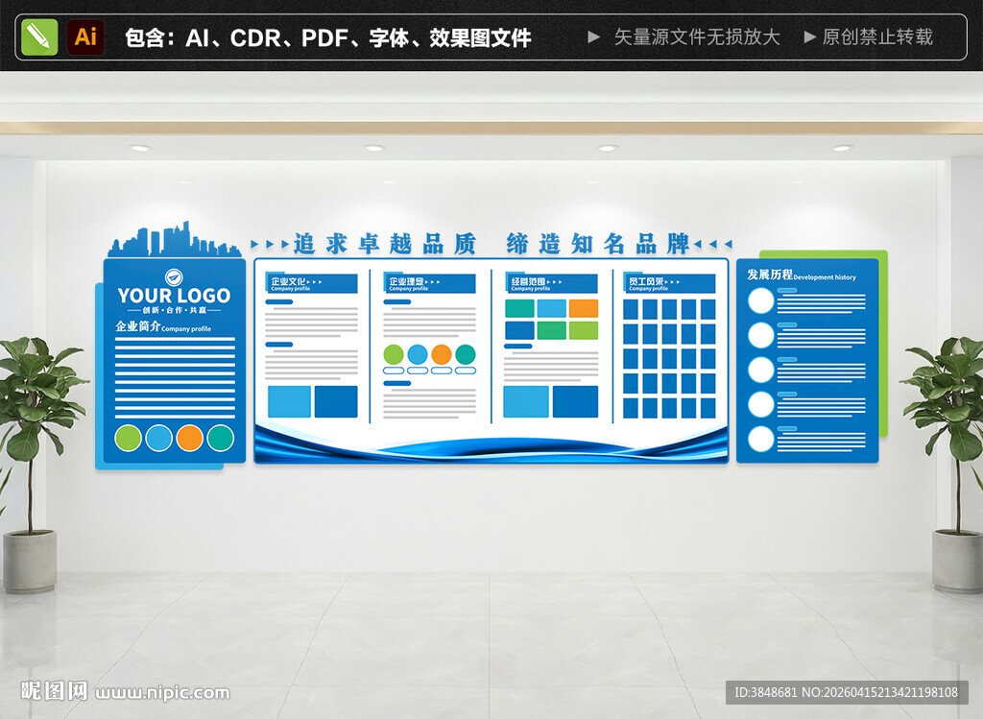Select the text 矢量源文件无损放大

coord(697,37)
